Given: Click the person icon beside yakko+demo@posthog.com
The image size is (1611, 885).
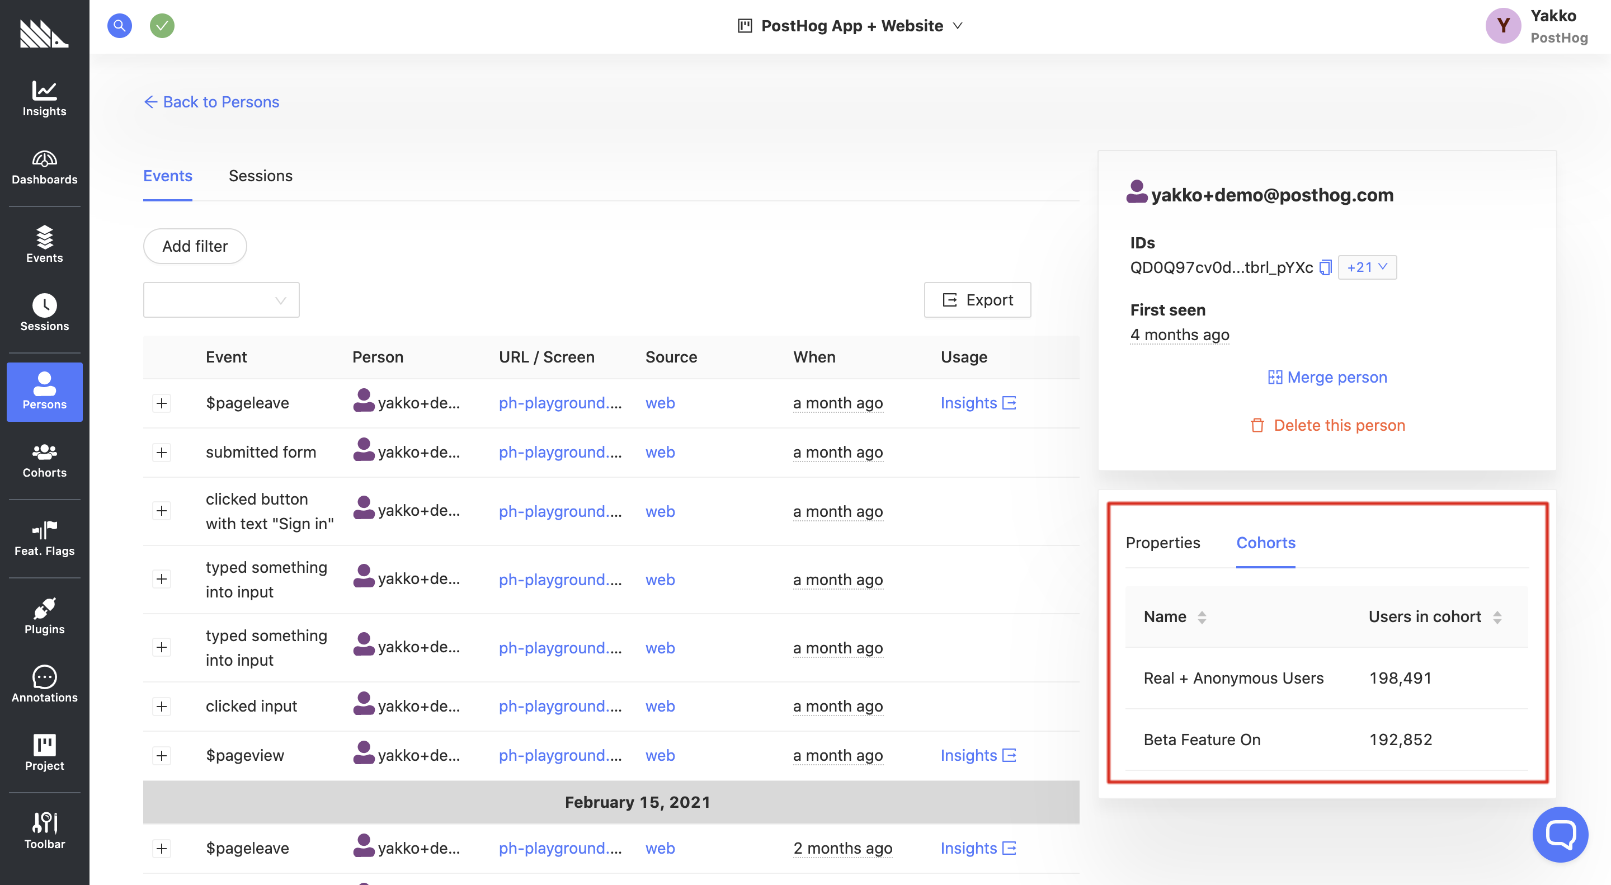Looking at the screenshot, I should (1136, 192).
